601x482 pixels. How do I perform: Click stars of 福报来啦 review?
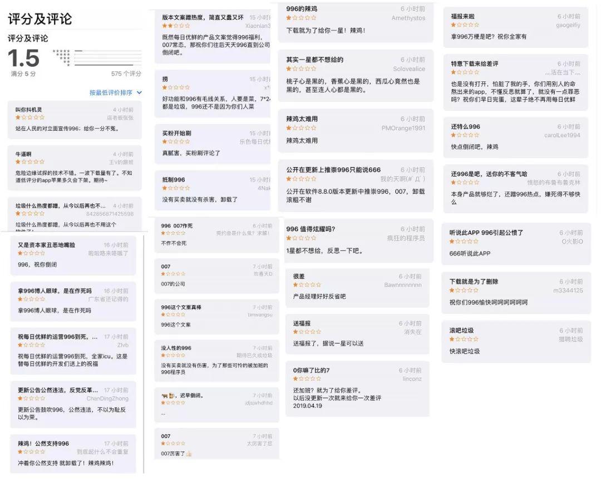(465, 25)
